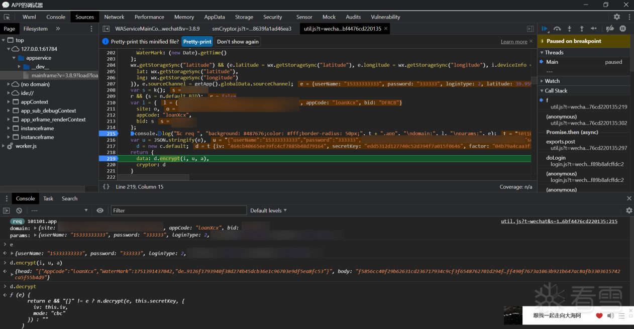This screenshot has width=634, height=329.
Task: Click the Pretty-print button
Action: click(x=197, y=42)
